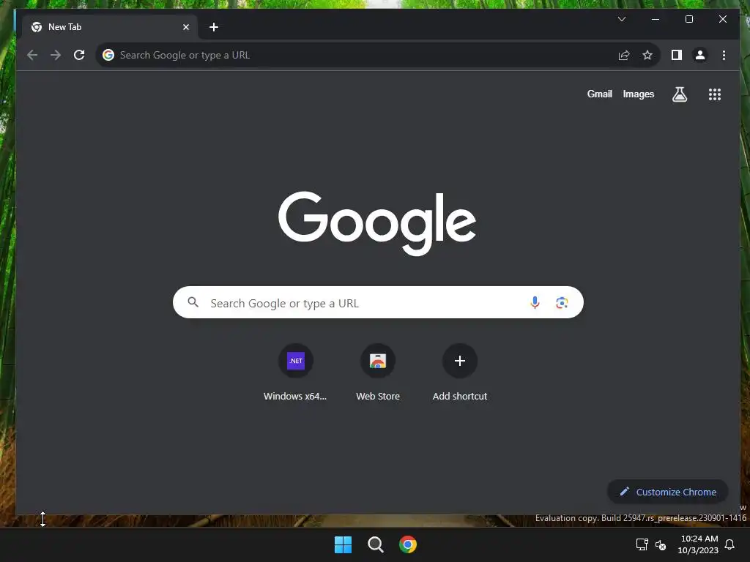Click the Google logo

(x=377, y=223)
